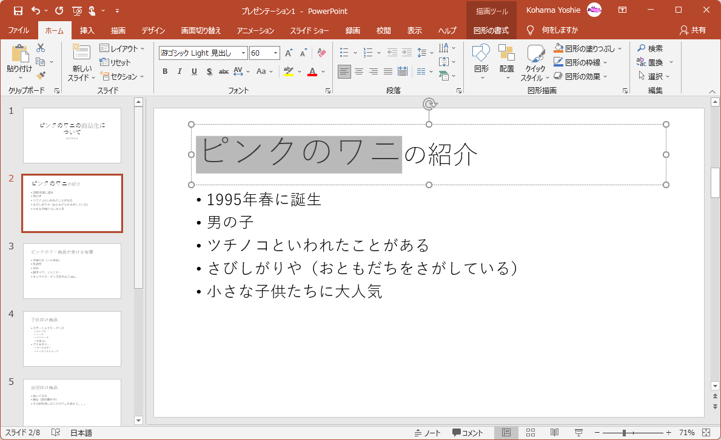Toggle Italic formatting
Viewport: 721px width, 440px height.
(x=179, y=71)
